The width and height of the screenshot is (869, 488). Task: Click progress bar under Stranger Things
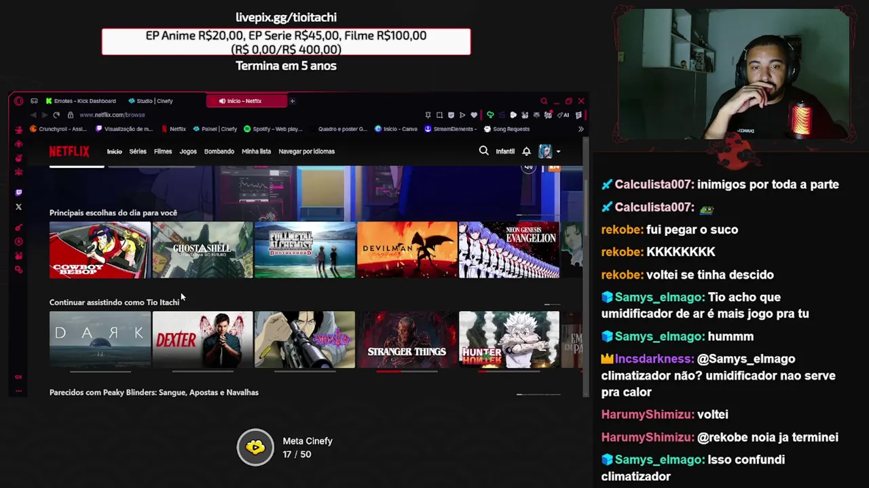[407, 371]
